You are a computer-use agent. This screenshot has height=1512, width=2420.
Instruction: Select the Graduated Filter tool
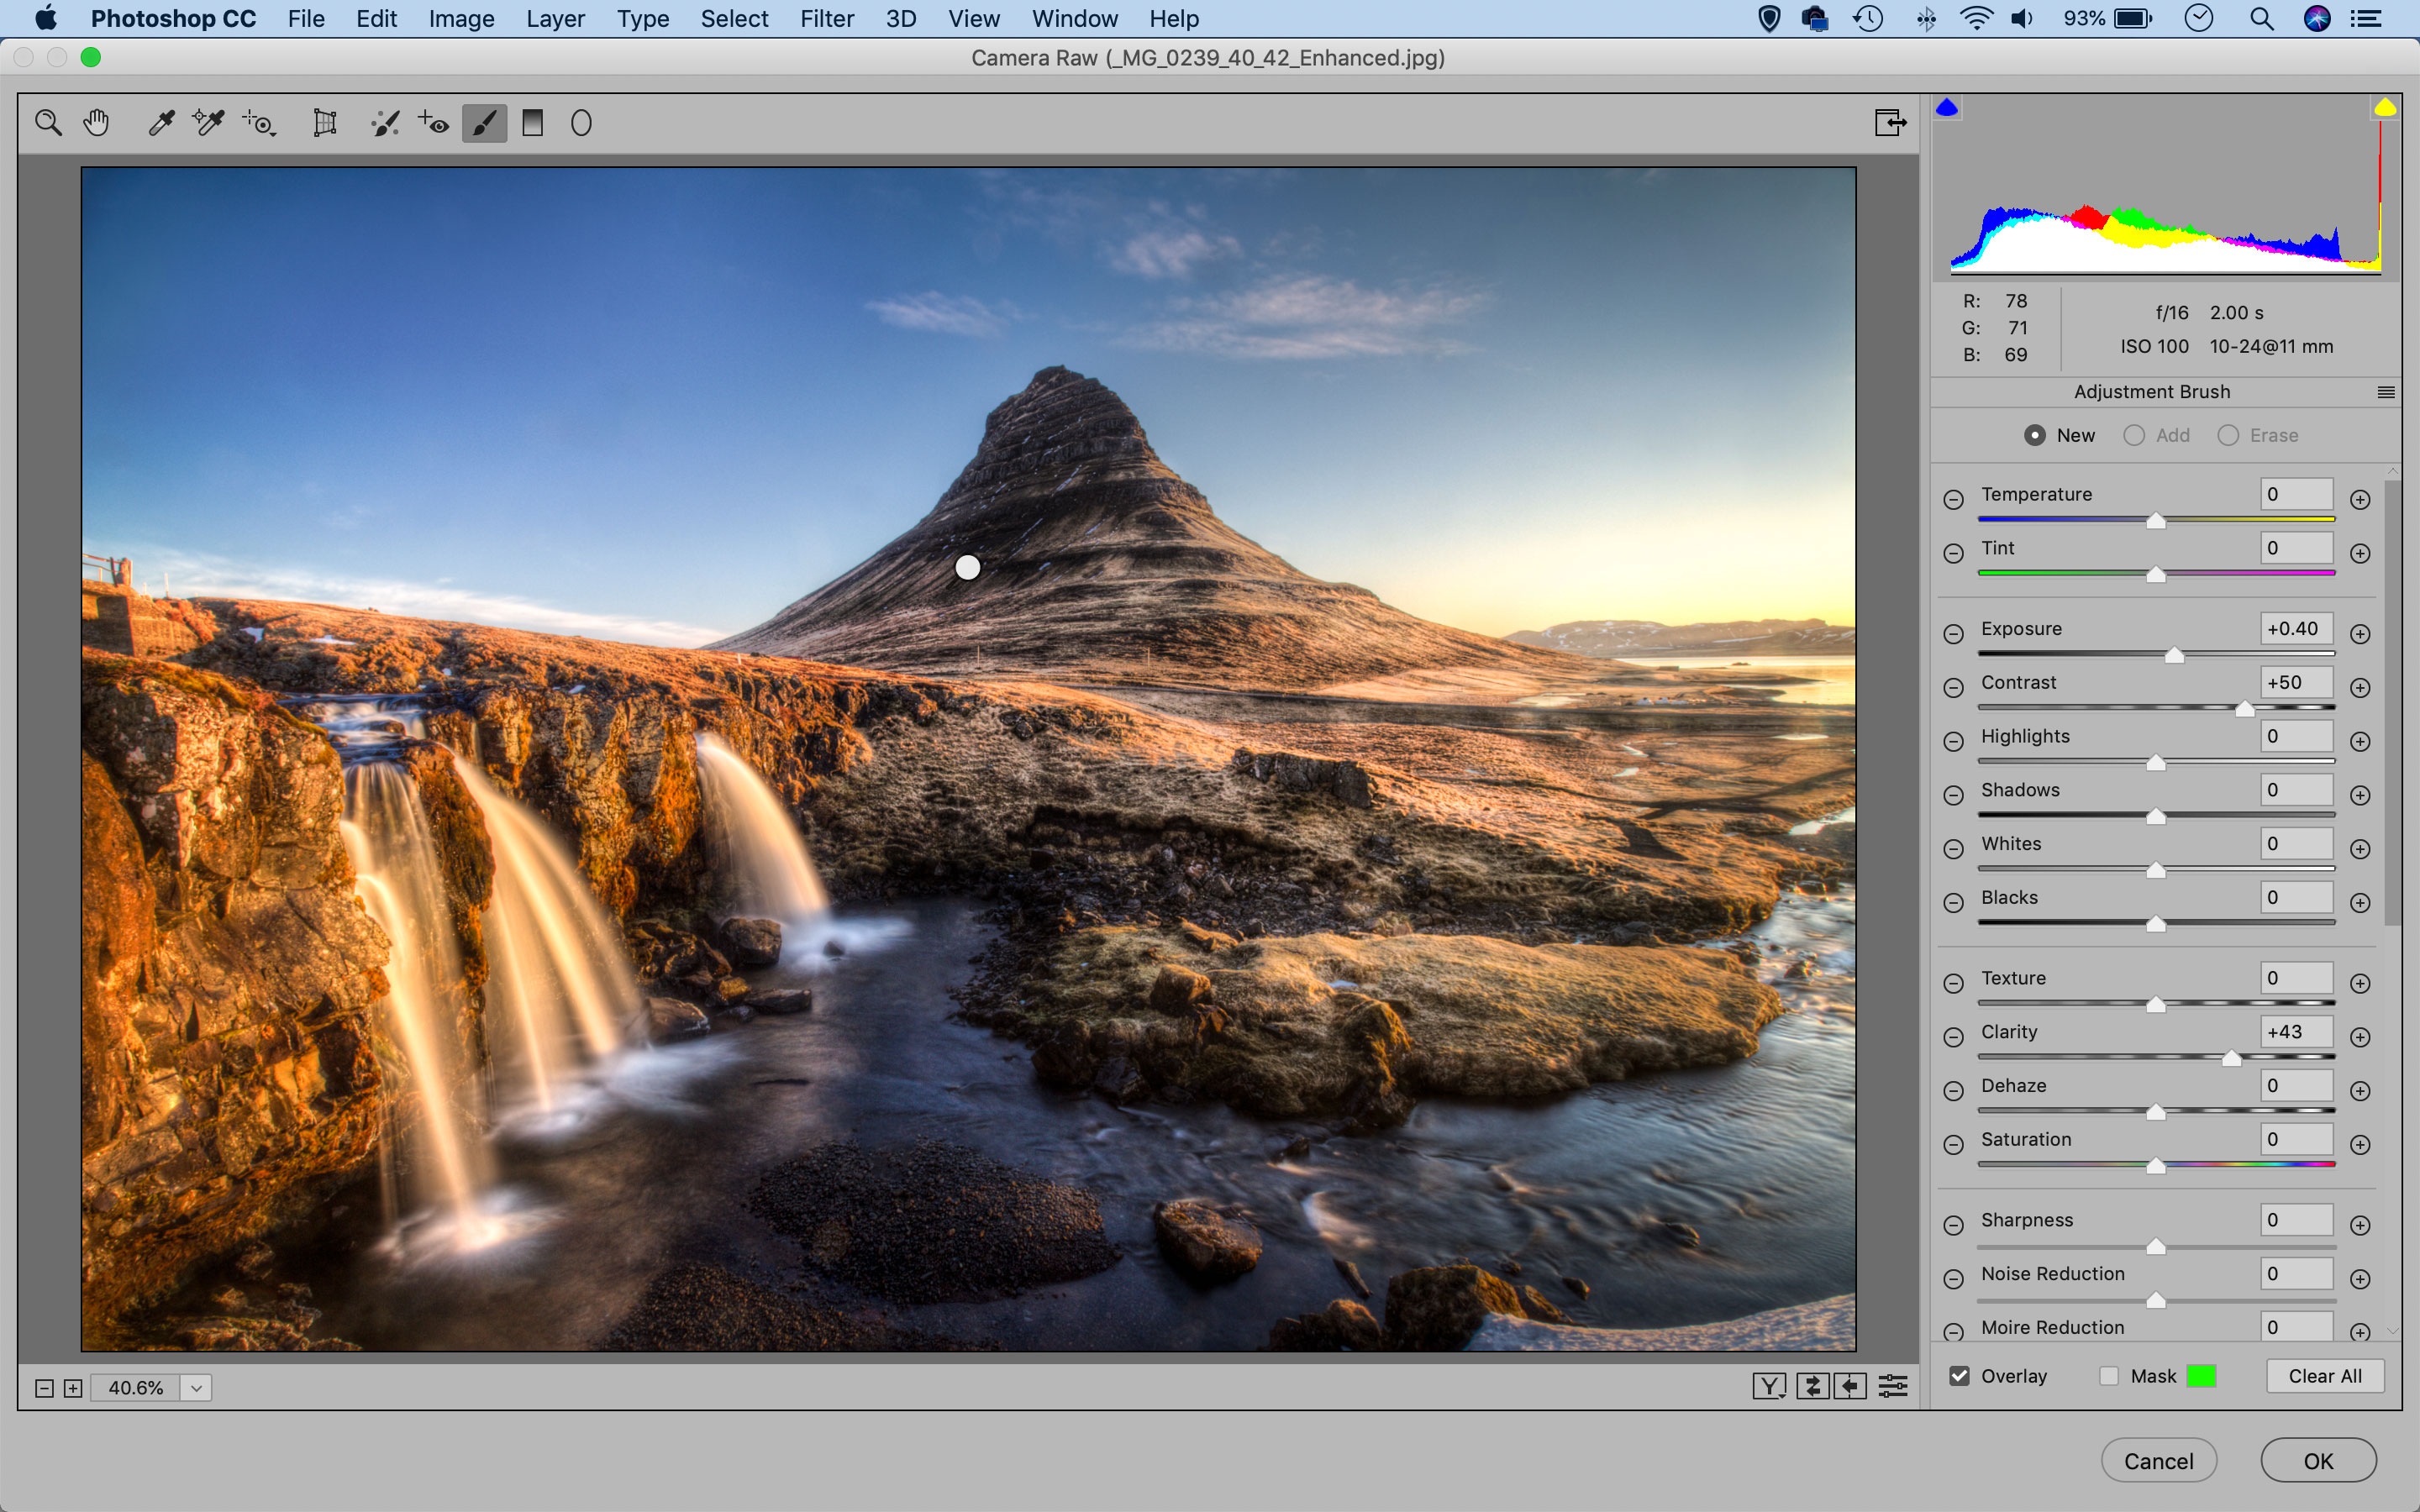click(531, 122)
